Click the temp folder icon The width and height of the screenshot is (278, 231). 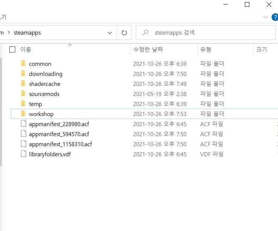pyautogui.click(x=23, y=104)
